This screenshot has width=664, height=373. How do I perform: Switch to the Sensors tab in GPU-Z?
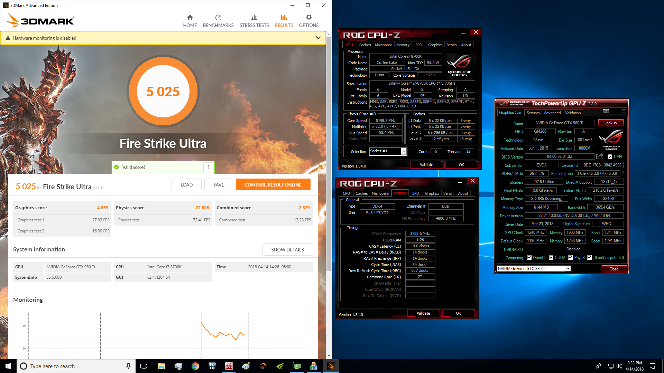click(x=533, y=113)
